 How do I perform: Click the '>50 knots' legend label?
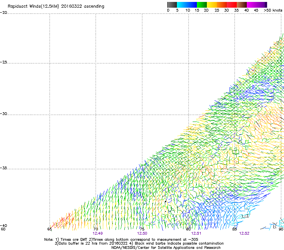tap(273, 10)
